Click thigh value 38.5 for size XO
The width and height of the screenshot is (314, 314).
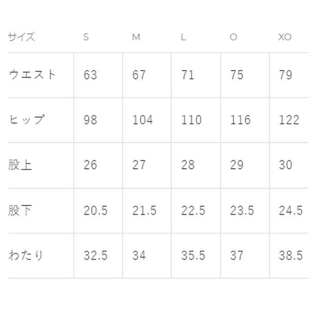coord(291,255)
